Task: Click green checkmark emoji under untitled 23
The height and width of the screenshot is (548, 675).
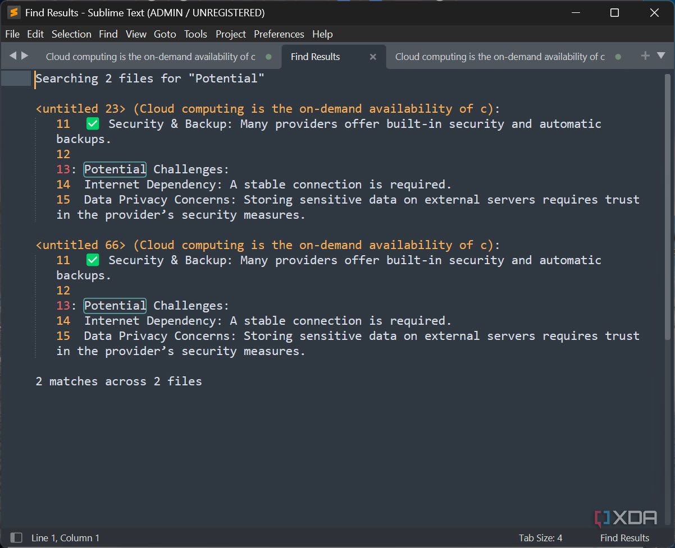Action: 93,123
